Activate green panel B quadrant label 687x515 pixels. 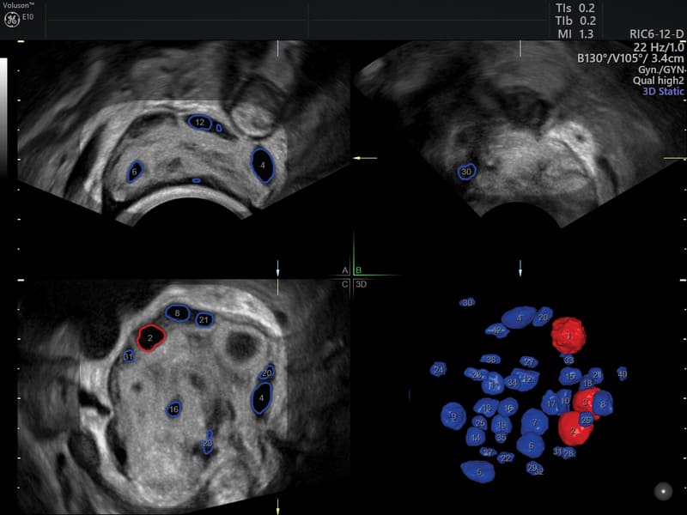coord(360,270)
